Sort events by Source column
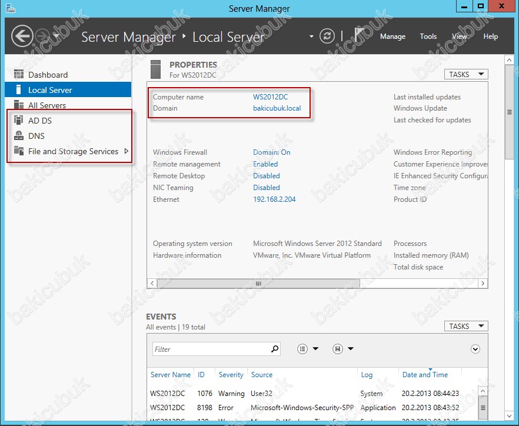The height and width of the screenshot is (426, 519). (261, 375)
